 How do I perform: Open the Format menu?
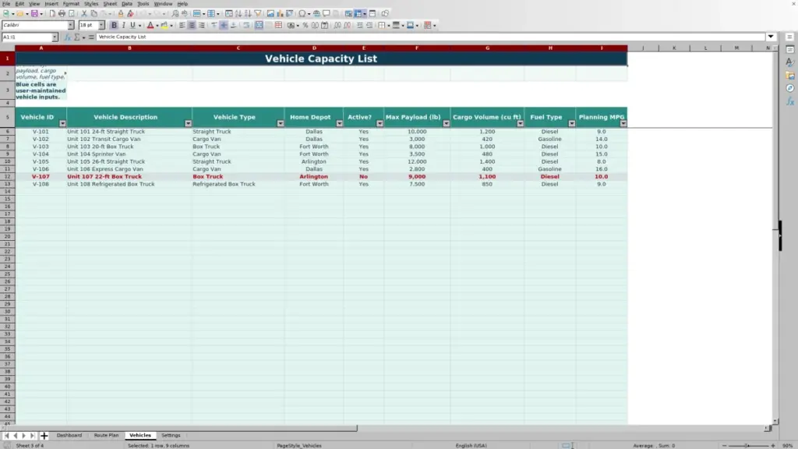pyautogui.click(x=71, y=4)
